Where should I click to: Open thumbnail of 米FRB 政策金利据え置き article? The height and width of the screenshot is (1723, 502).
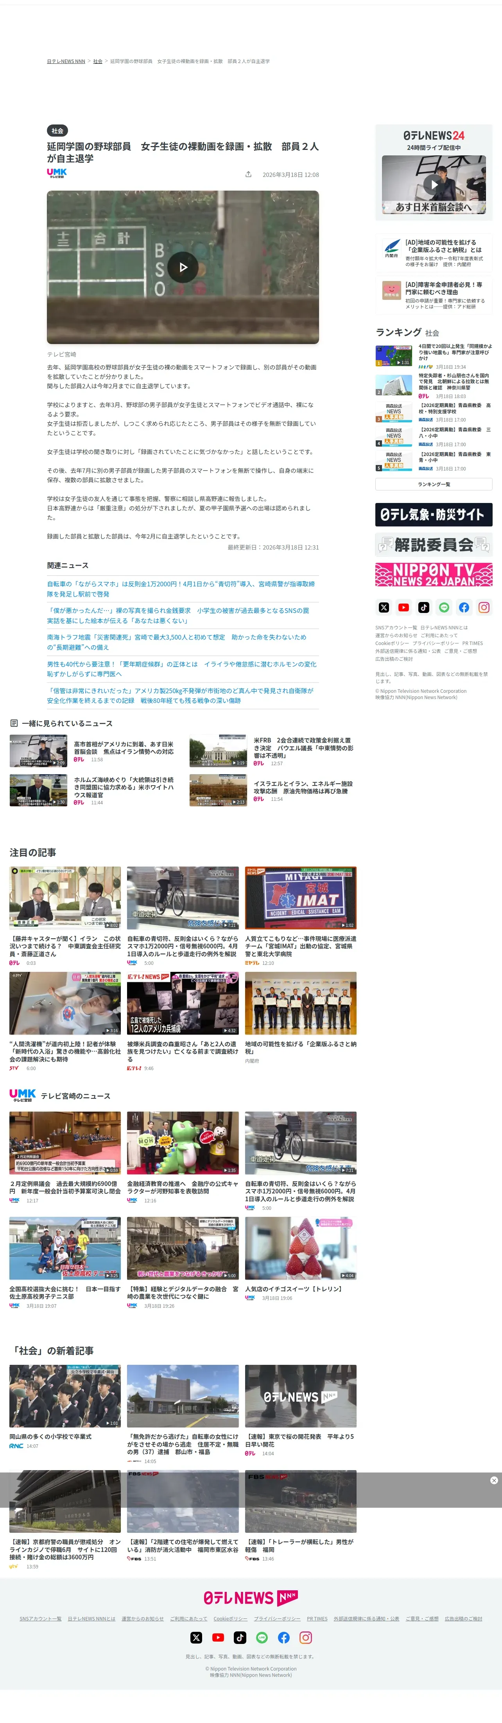(218, 750)
